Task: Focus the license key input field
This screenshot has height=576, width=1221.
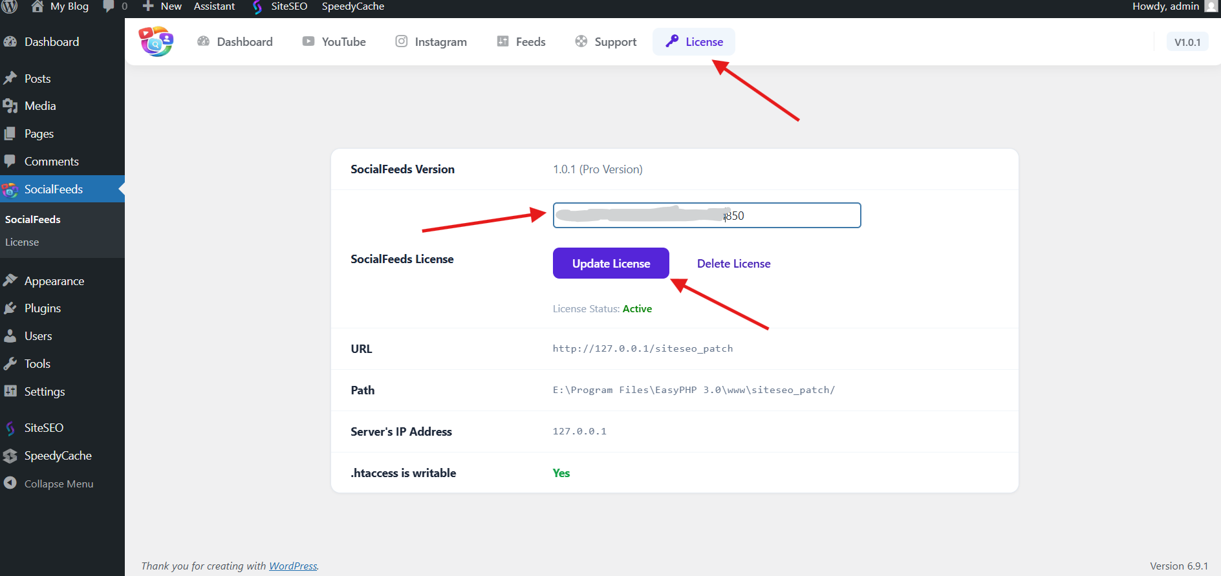Action: point(707,215)
